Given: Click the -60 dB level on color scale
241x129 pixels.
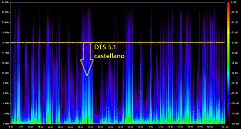Looking at the screenshot, I should pyautogui.click(x=233, y=63).
